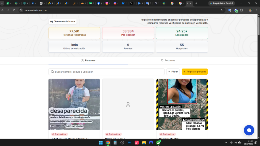Open the Google Translate extension icon
Screen dimensions: 260x146
click(x=230, y=10)
